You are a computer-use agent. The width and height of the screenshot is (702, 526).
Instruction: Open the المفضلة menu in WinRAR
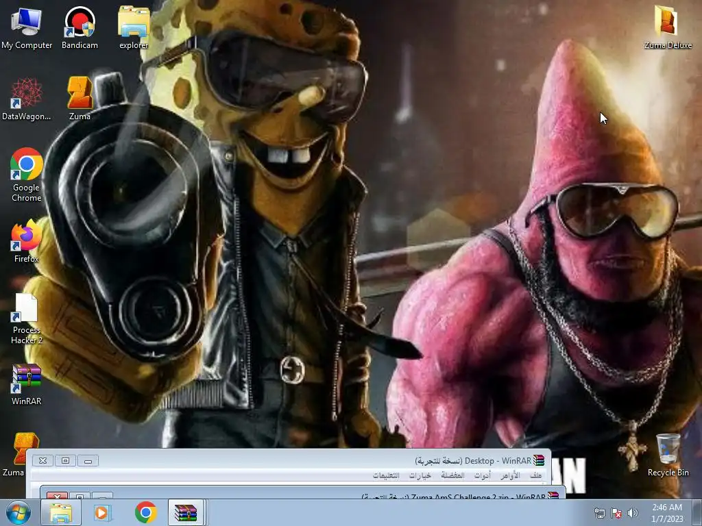coord(452,475)
